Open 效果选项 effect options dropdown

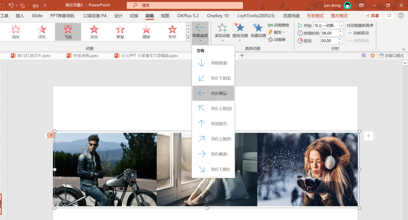pos(200,33)
